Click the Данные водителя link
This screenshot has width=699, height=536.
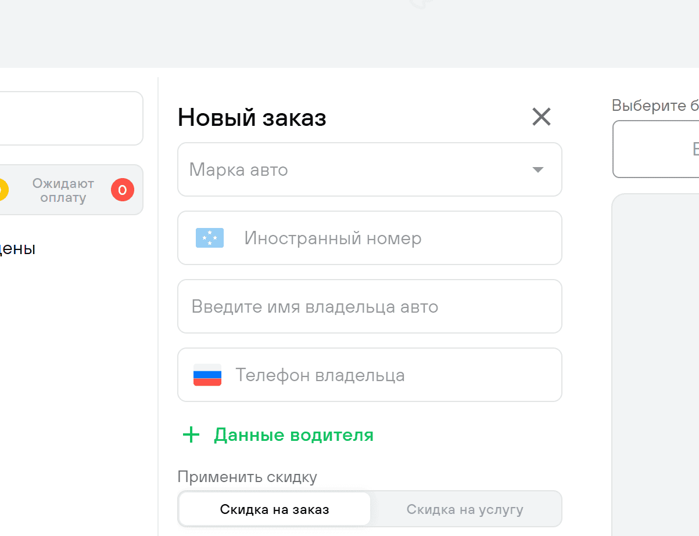pyautogui.click(x=293, y=434)
